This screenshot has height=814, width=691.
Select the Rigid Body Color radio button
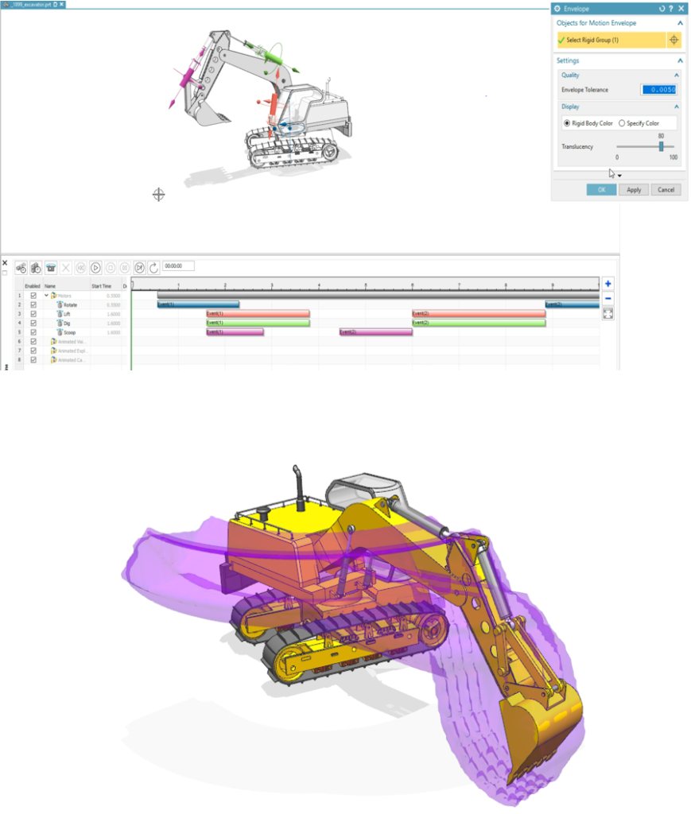(x=567, y=123)
